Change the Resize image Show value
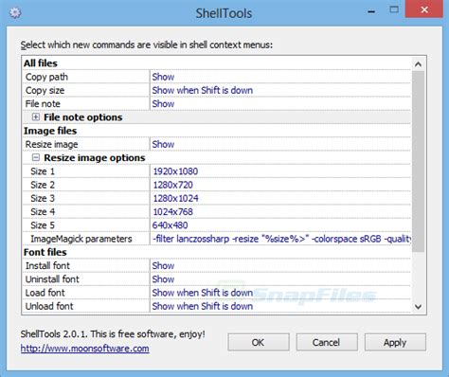The width and height of the screenshot is (449, 377). click(x=280, y=144)
